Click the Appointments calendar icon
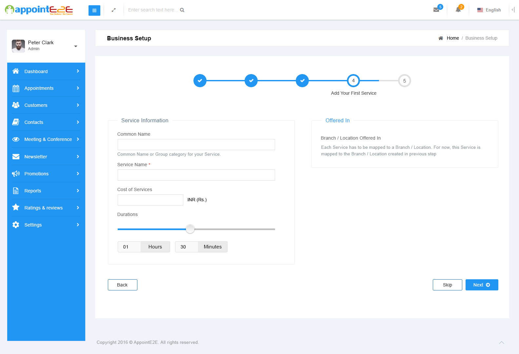Screen dimensions: 519x354 click(x=16, y=88)
